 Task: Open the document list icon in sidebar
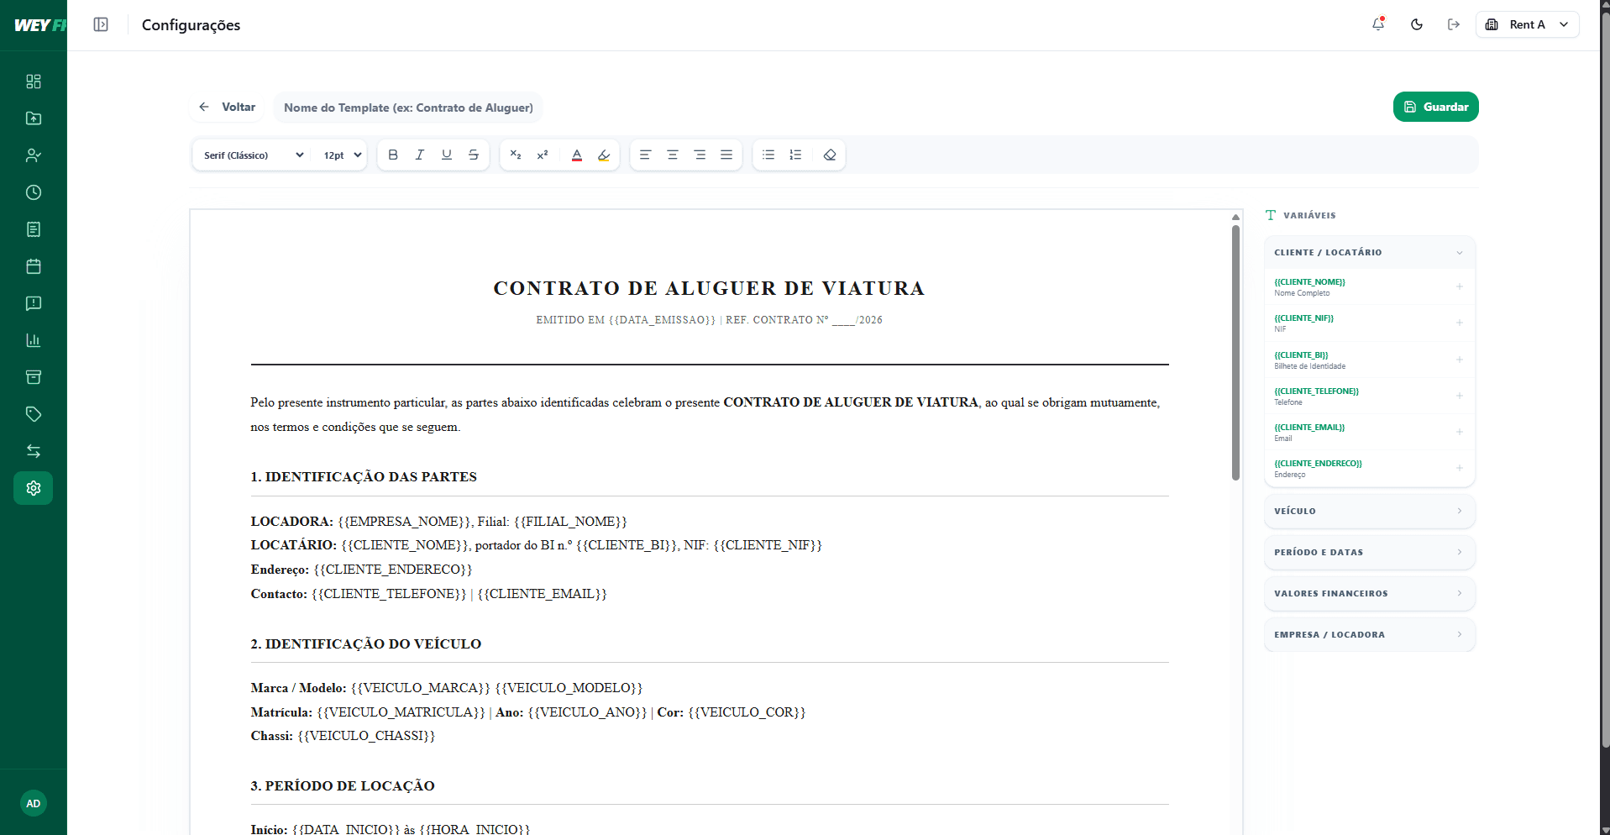(x=34, y=229)
